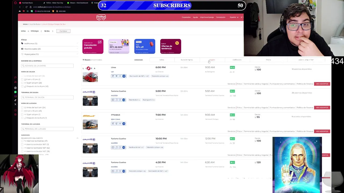The width and height of the screenshot is (344, 193).
Task: Check llegada 6 am a 12 pm (45)
Action: tap(22, 111)
